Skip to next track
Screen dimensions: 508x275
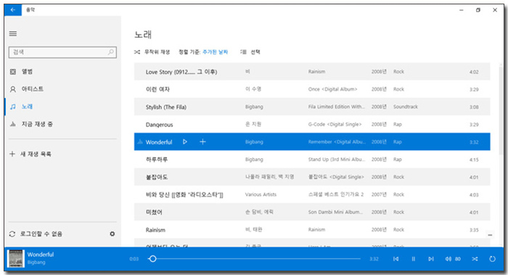click(x=431, y=259)
